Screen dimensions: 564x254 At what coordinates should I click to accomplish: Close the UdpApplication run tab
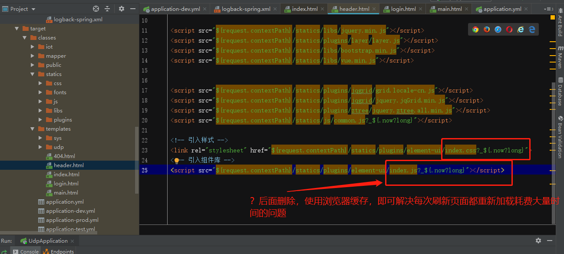click(73, 241)
